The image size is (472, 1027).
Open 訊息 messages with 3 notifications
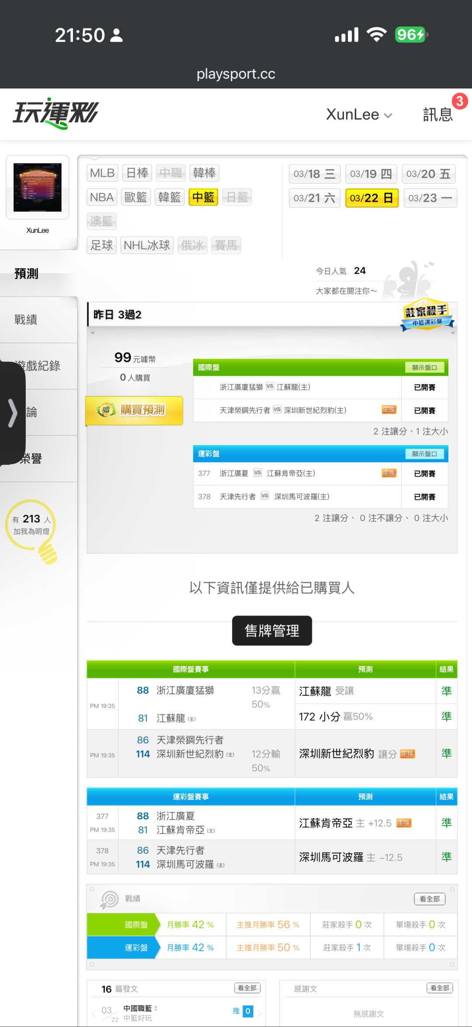tap(438, 114)
